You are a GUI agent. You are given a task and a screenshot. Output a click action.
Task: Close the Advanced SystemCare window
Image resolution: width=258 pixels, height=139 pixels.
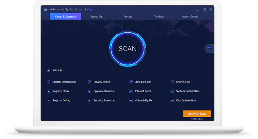[x=211, y=10]
